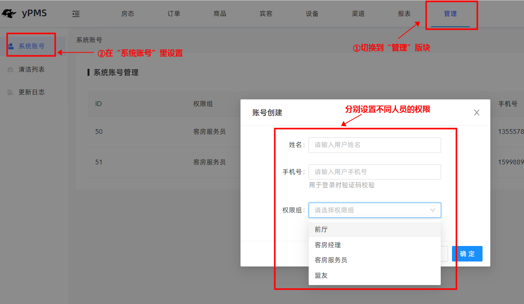Open the 宾客 top menu
Image resolution: width=524 pixels, height=304 pixels.
tap(266, 14)
